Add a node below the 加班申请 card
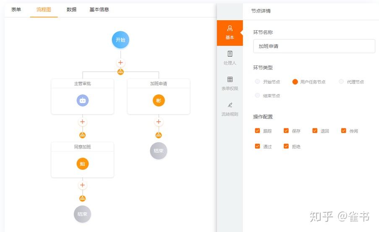Image resolution: width=379 pixels, height=232 pixels. 159,122
